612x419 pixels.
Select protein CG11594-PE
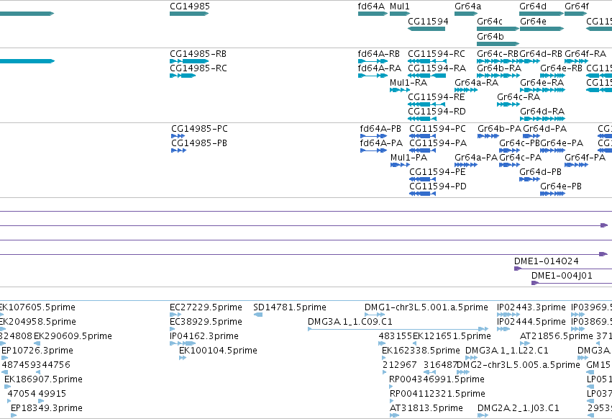[422, 179]
